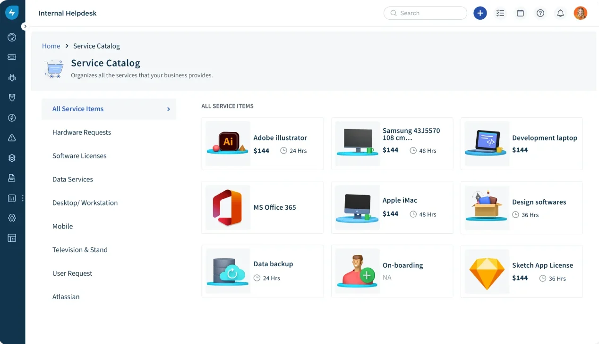Click the chevron beside All Service Items
The width and height of the screenshot is (599, 344).
(x=169, y=109)
